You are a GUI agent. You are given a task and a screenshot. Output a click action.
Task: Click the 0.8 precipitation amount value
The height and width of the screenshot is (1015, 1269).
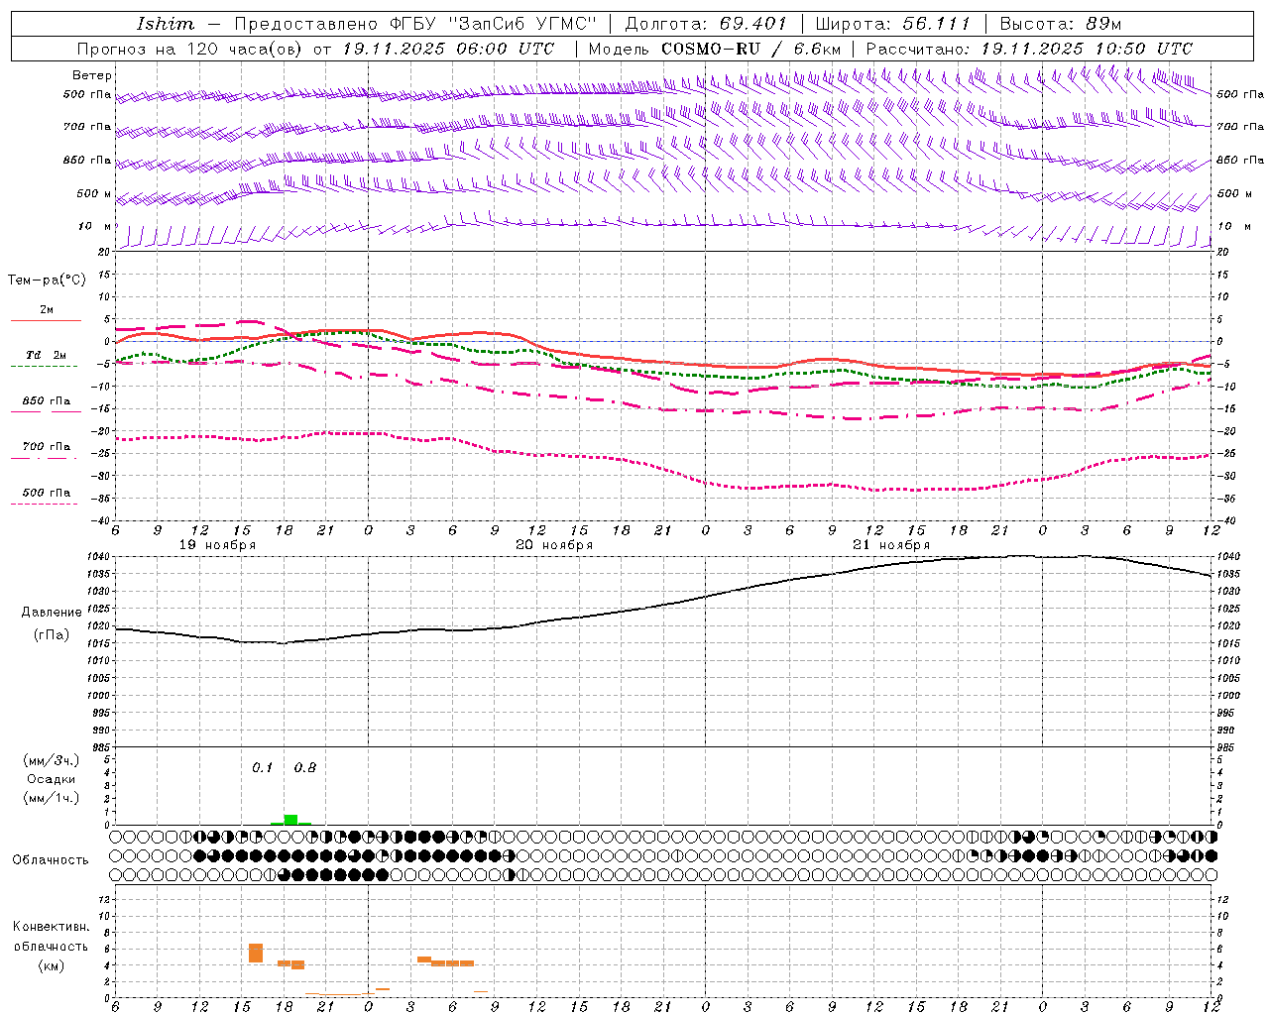pyautogui.click(x=305, y=767)
